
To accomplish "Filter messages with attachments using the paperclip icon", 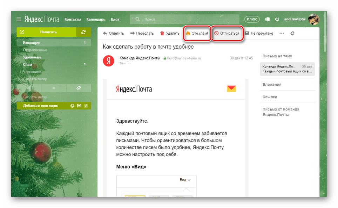I will coord(79,88).
